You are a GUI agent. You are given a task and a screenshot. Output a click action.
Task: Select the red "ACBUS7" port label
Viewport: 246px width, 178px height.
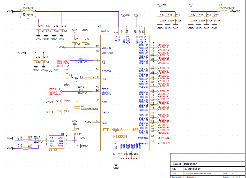165,86
